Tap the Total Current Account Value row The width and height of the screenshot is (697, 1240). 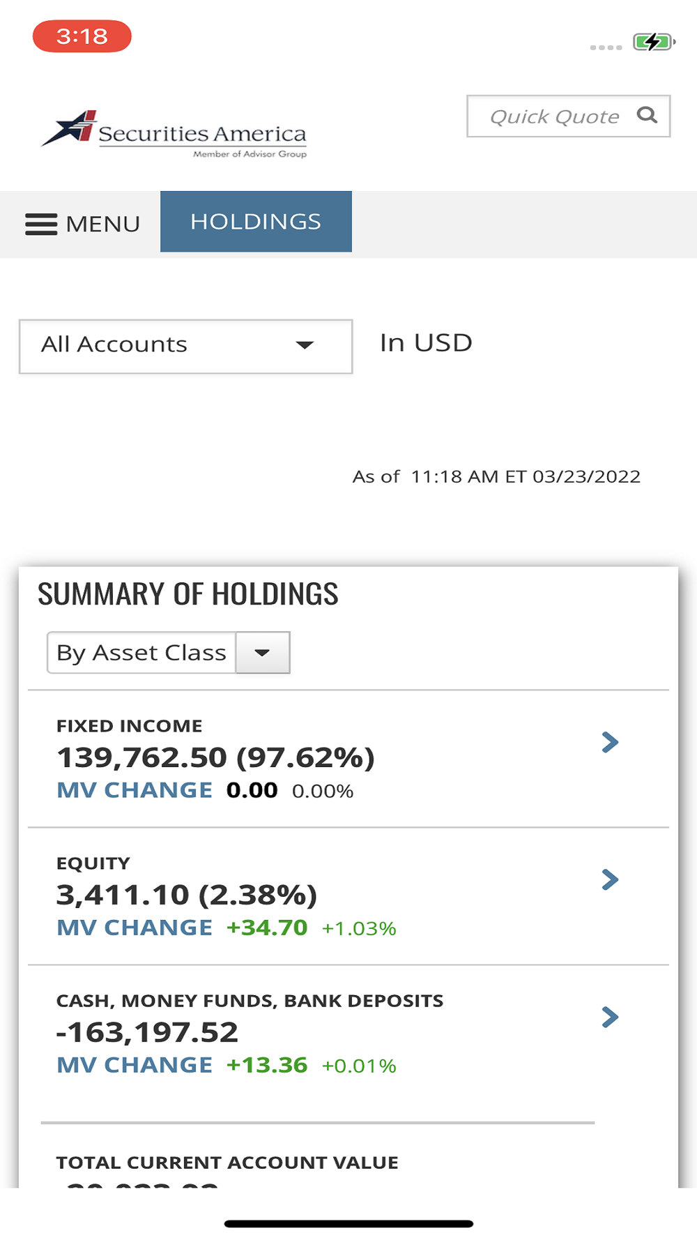(x=227, y=1163)
